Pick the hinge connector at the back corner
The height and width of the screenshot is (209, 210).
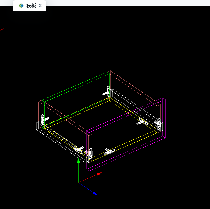click(x=108, y=91)
